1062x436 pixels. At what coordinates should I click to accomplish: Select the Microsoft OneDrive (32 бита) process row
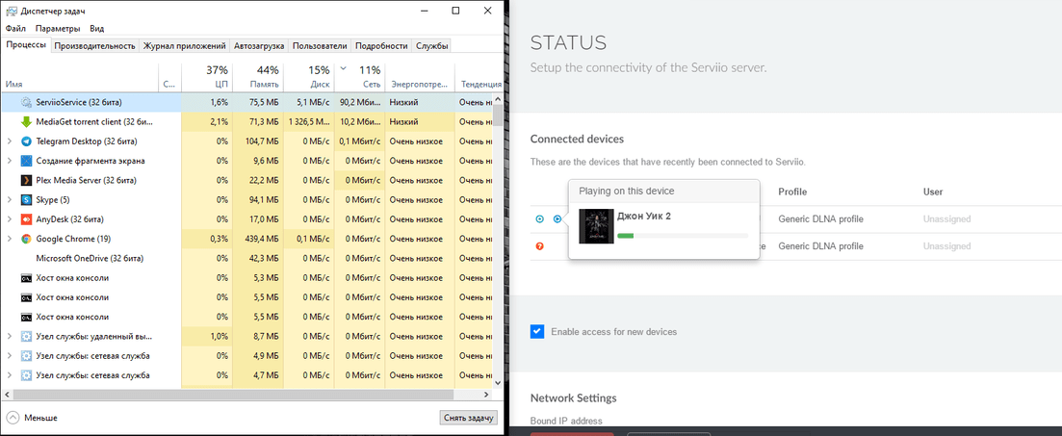(x=246, y=259)
